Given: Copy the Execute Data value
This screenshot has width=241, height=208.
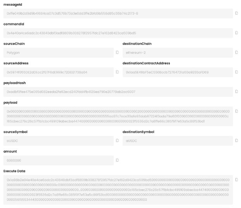Looking at the screenshot, I should 236,179.
